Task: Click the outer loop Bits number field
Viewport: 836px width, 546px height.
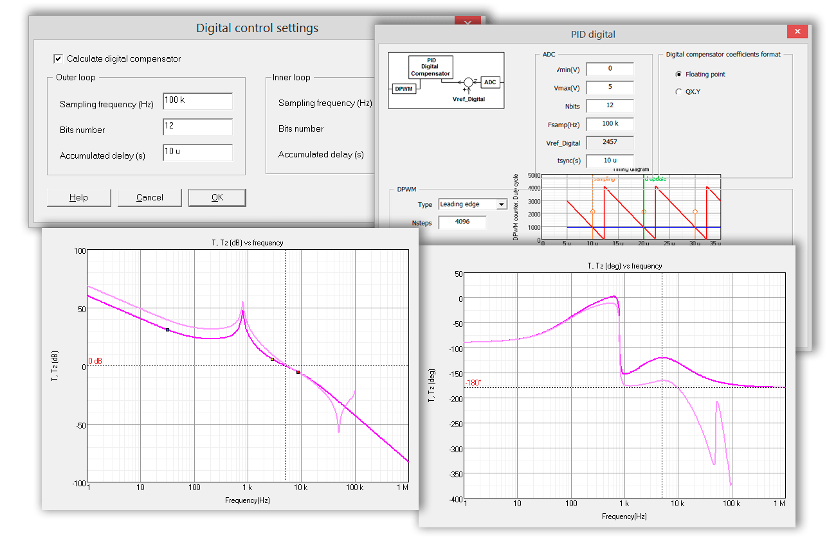Action: coord(197,127)
